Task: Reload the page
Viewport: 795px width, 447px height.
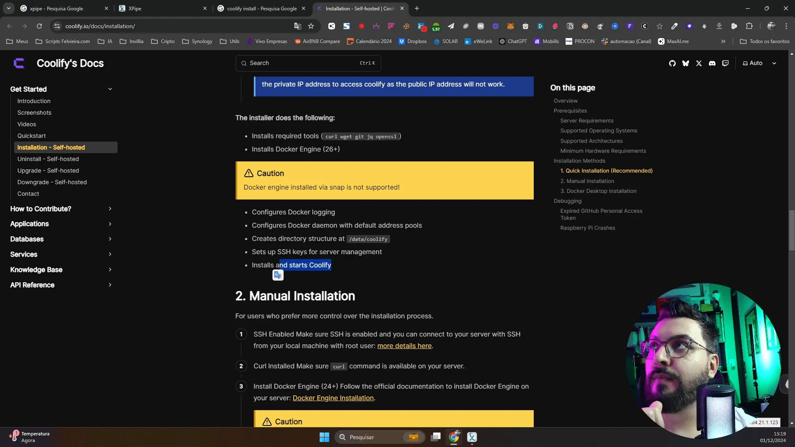Action: pyautogui.click(x=39, y=26)
